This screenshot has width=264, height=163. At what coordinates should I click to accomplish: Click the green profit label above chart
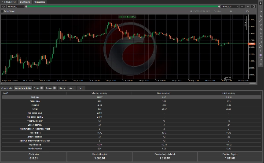click(127, 17)
